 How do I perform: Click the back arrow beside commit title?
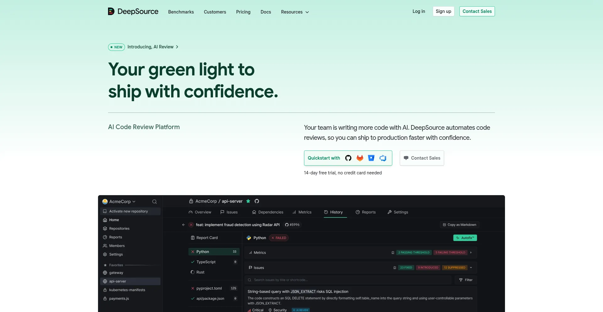click(x=183, y=225)
